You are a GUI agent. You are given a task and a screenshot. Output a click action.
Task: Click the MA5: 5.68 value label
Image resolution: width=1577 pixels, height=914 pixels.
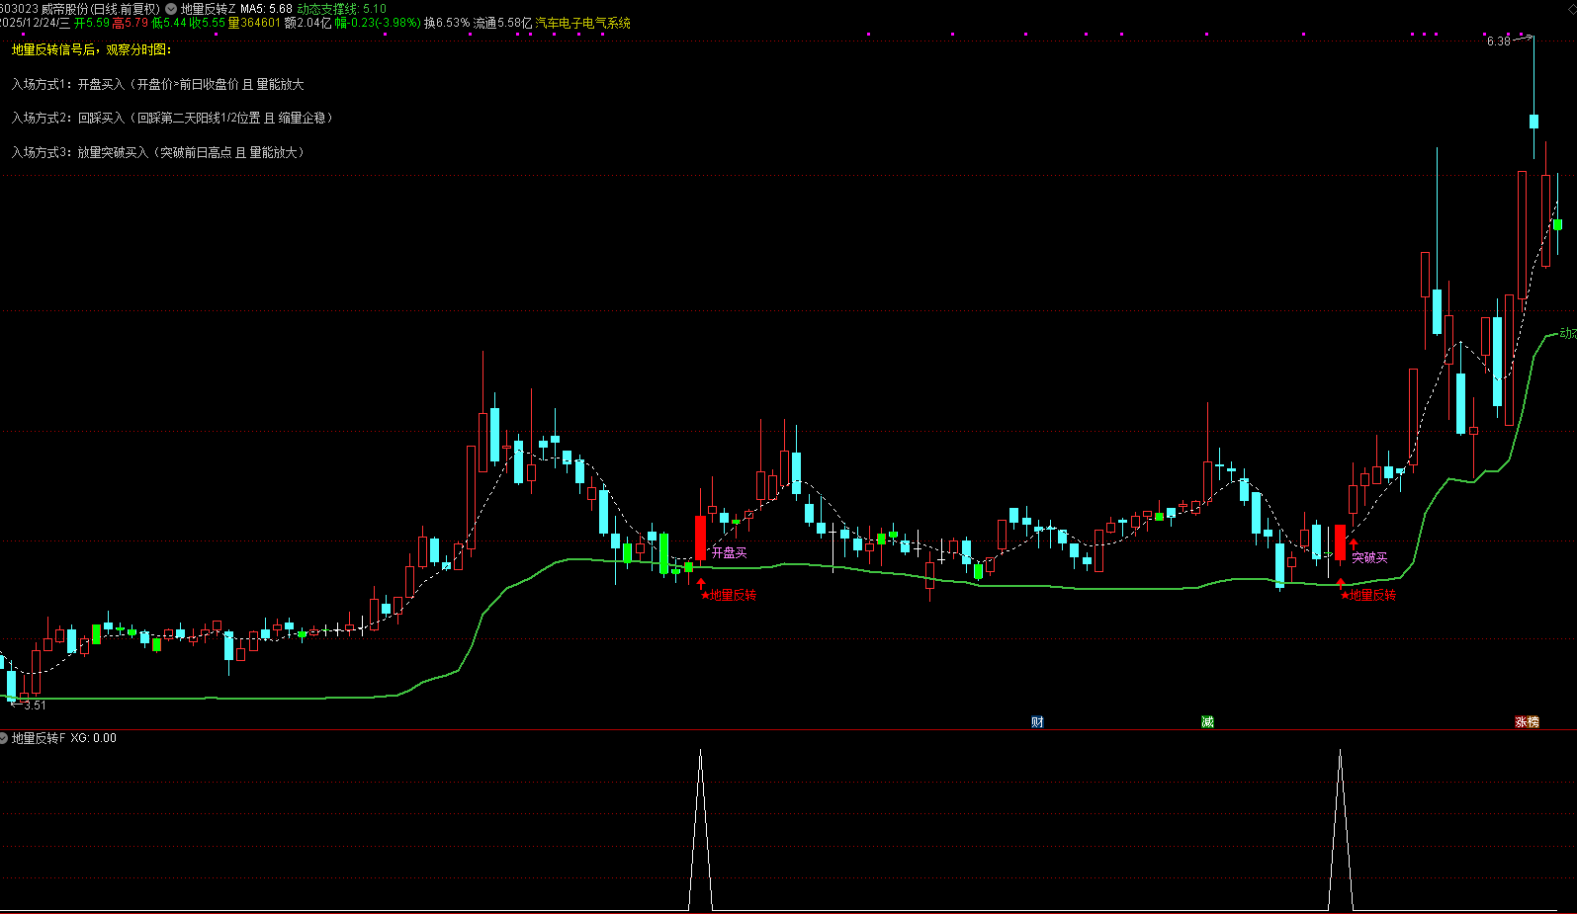(x=266, y=9)
